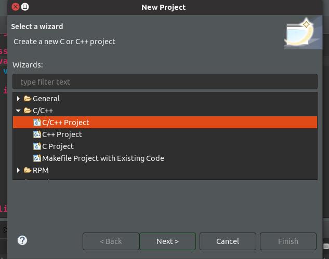
Task: Select the C++ Project wizard entry
Action: tap(62, 134)
